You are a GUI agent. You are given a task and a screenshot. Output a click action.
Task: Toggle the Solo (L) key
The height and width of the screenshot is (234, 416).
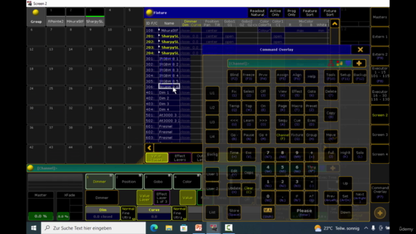[359, 155]
